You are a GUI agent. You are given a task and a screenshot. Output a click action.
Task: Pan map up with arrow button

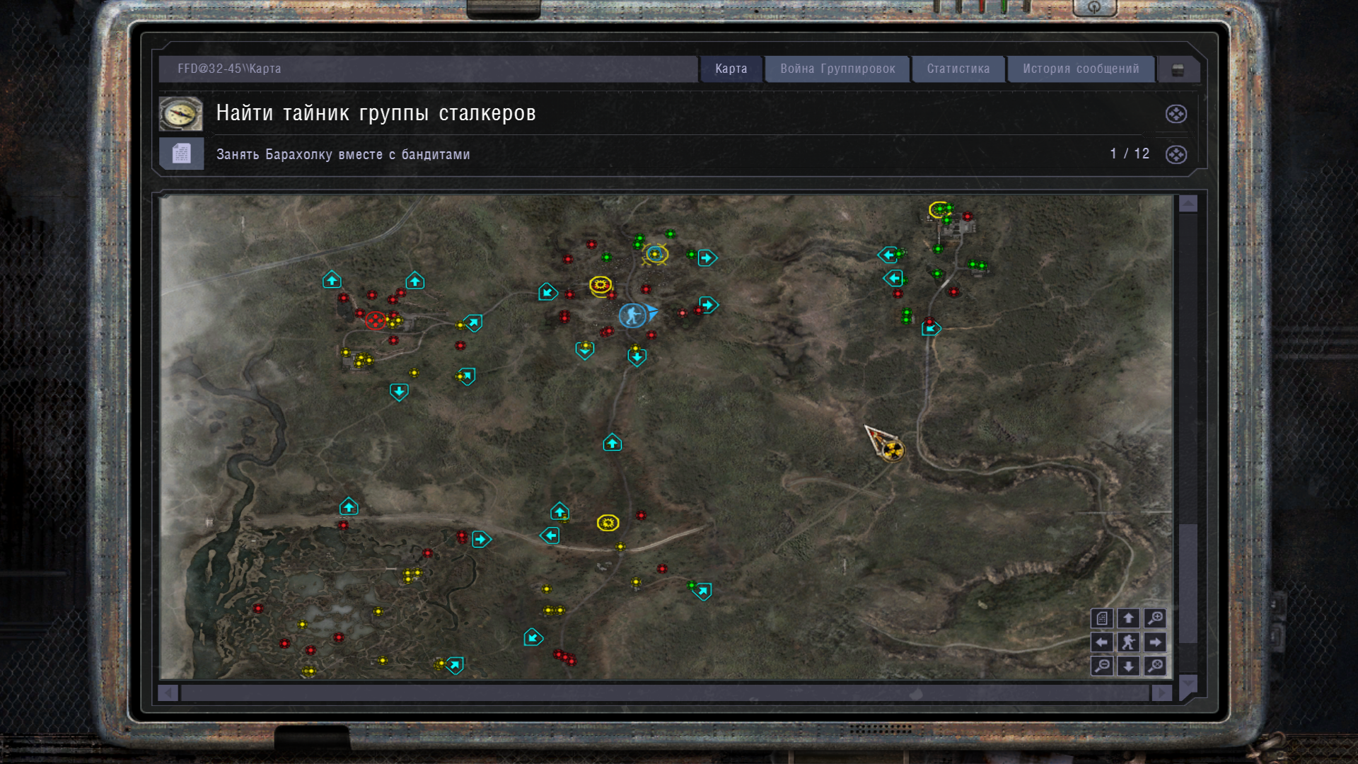tap(1128, 618)
